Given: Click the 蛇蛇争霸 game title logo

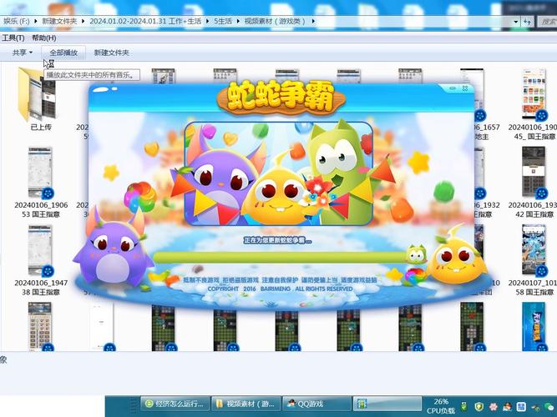Looking at the screenshot, I should [x=281, y=97].
